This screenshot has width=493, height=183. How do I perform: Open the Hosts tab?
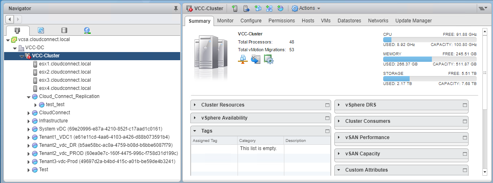pyautogui.click(x=308, y=21)
